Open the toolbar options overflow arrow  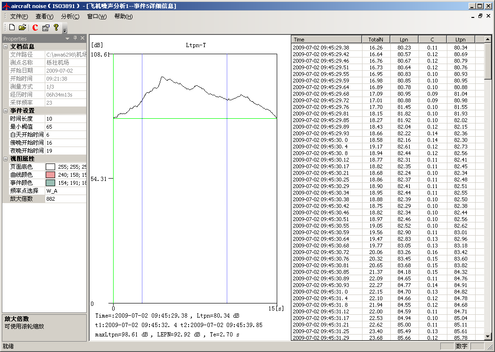pyautogui.click(x=65, y=30)
